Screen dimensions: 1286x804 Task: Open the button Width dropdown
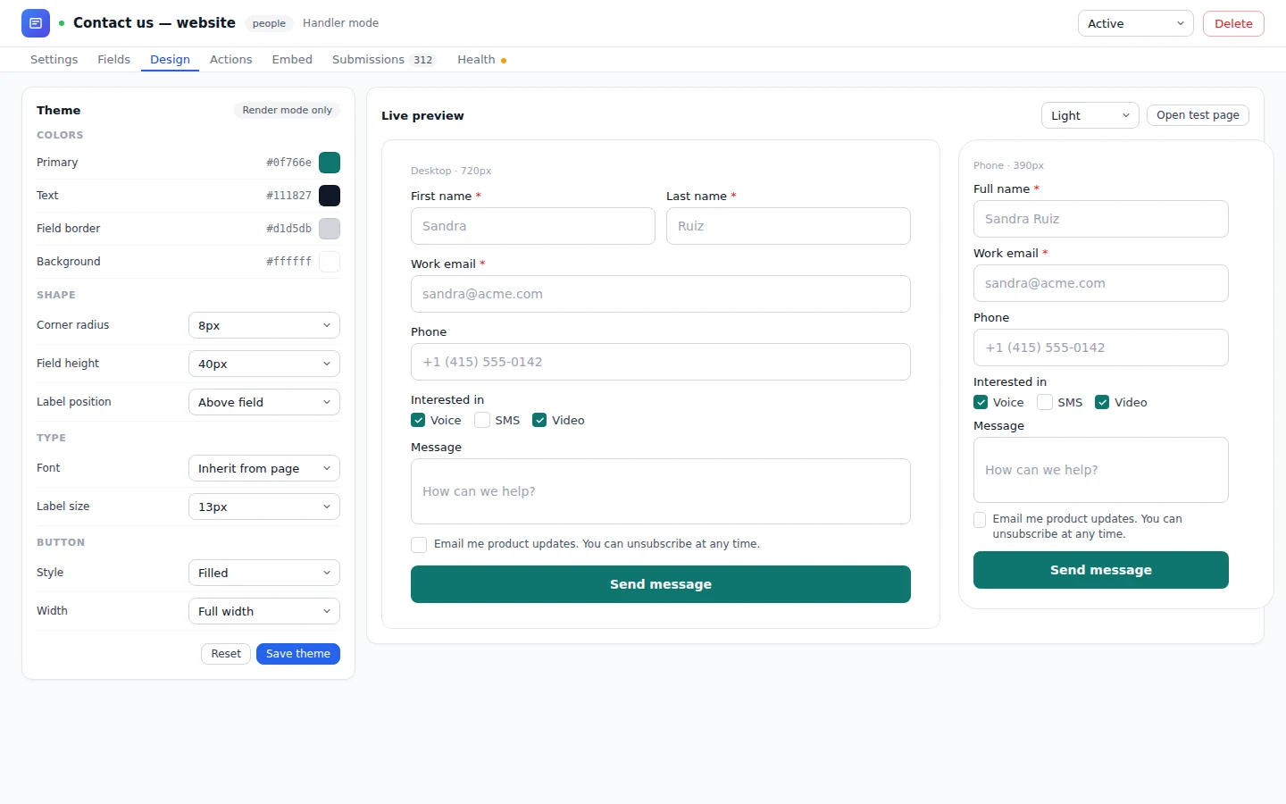(264, 611)
